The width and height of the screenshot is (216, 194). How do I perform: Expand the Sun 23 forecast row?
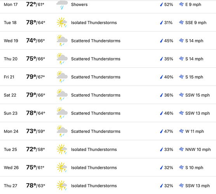(x=108, y=113)
